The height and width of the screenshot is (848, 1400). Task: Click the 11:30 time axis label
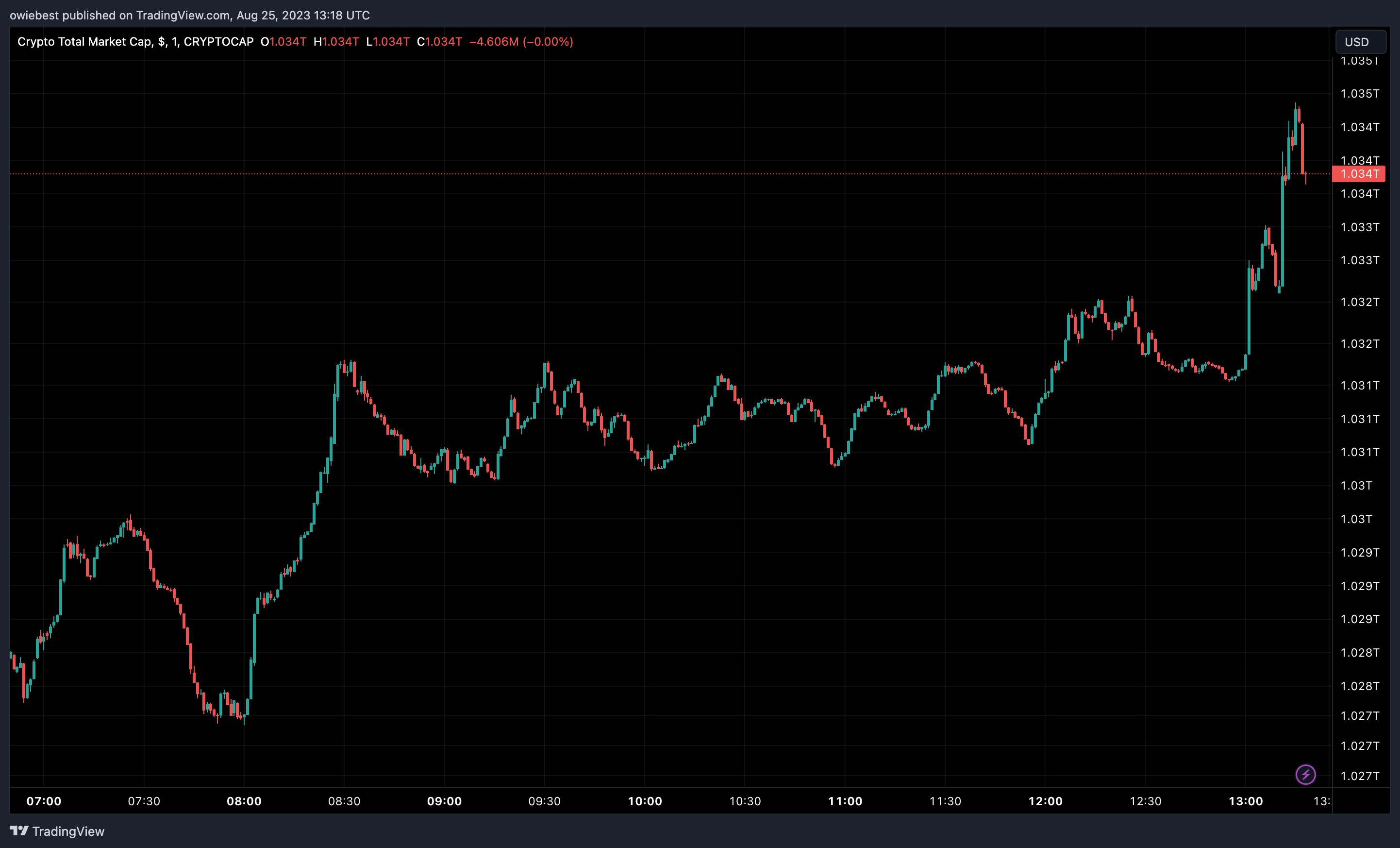click(946, 801)
